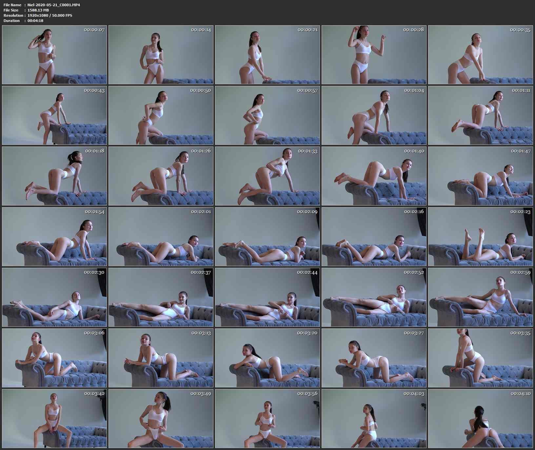Click the frame labeled 00:00:50

point(161,115)
